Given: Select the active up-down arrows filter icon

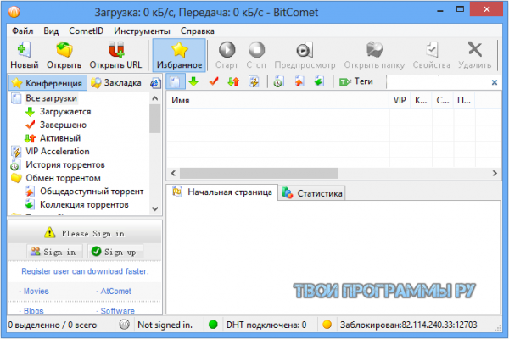Looking at the screenshot, I should [233, 81].
